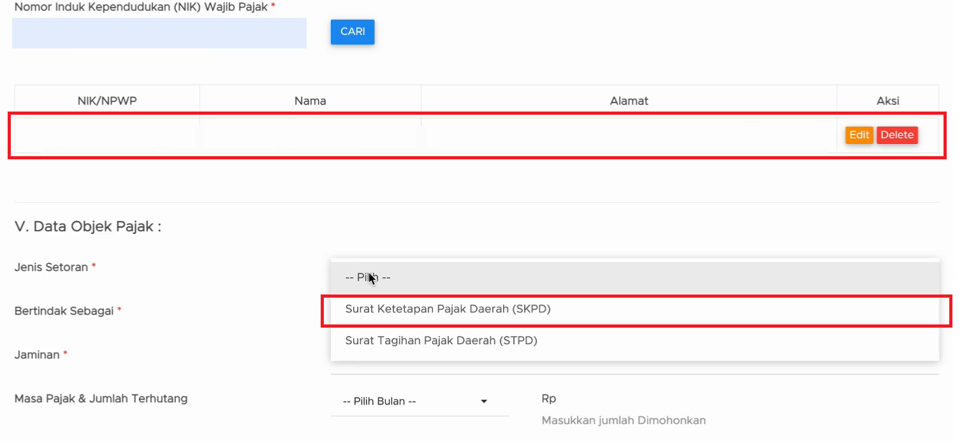Click the Alamat column header

pyautogui.click(x=629, y=101)
